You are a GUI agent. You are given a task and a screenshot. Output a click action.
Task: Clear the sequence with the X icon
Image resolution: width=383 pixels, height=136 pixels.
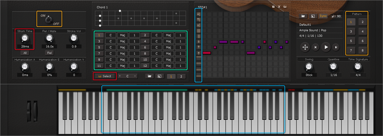coord(279,7)
